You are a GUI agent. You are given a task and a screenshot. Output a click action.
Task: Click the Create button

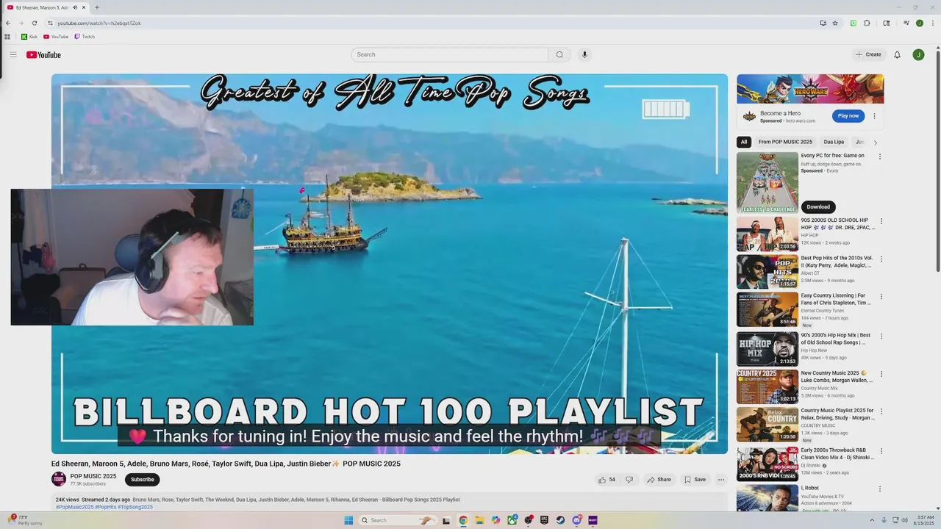pyautogui.click(x=868, y=54)
